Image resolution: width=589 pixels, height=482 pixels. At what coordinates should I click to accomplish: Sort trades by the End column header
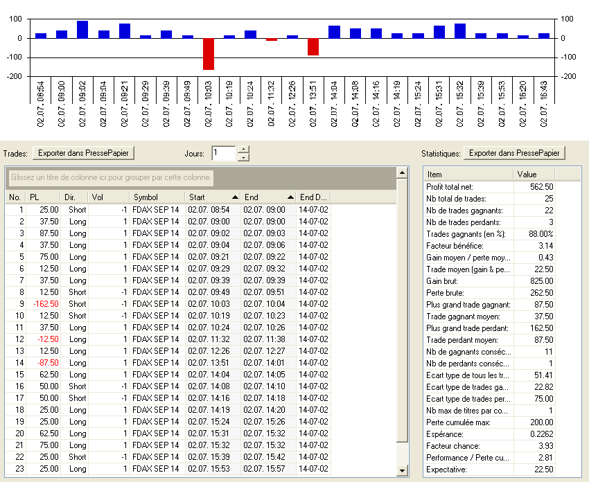(x=268, y=197)
